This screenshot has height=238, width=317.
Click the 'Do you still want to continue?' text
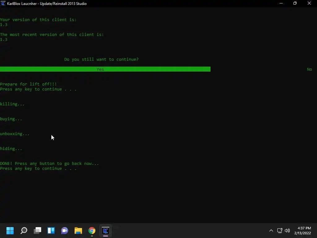pos(101,59)
